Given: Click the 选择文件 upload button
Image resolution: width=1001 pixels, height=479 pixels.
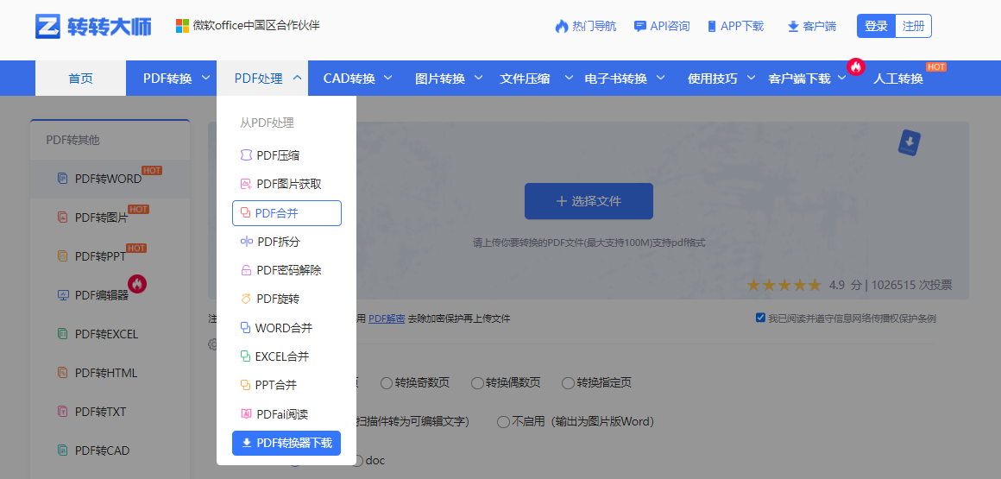Looking at the screenshot, I should (589, 201).
